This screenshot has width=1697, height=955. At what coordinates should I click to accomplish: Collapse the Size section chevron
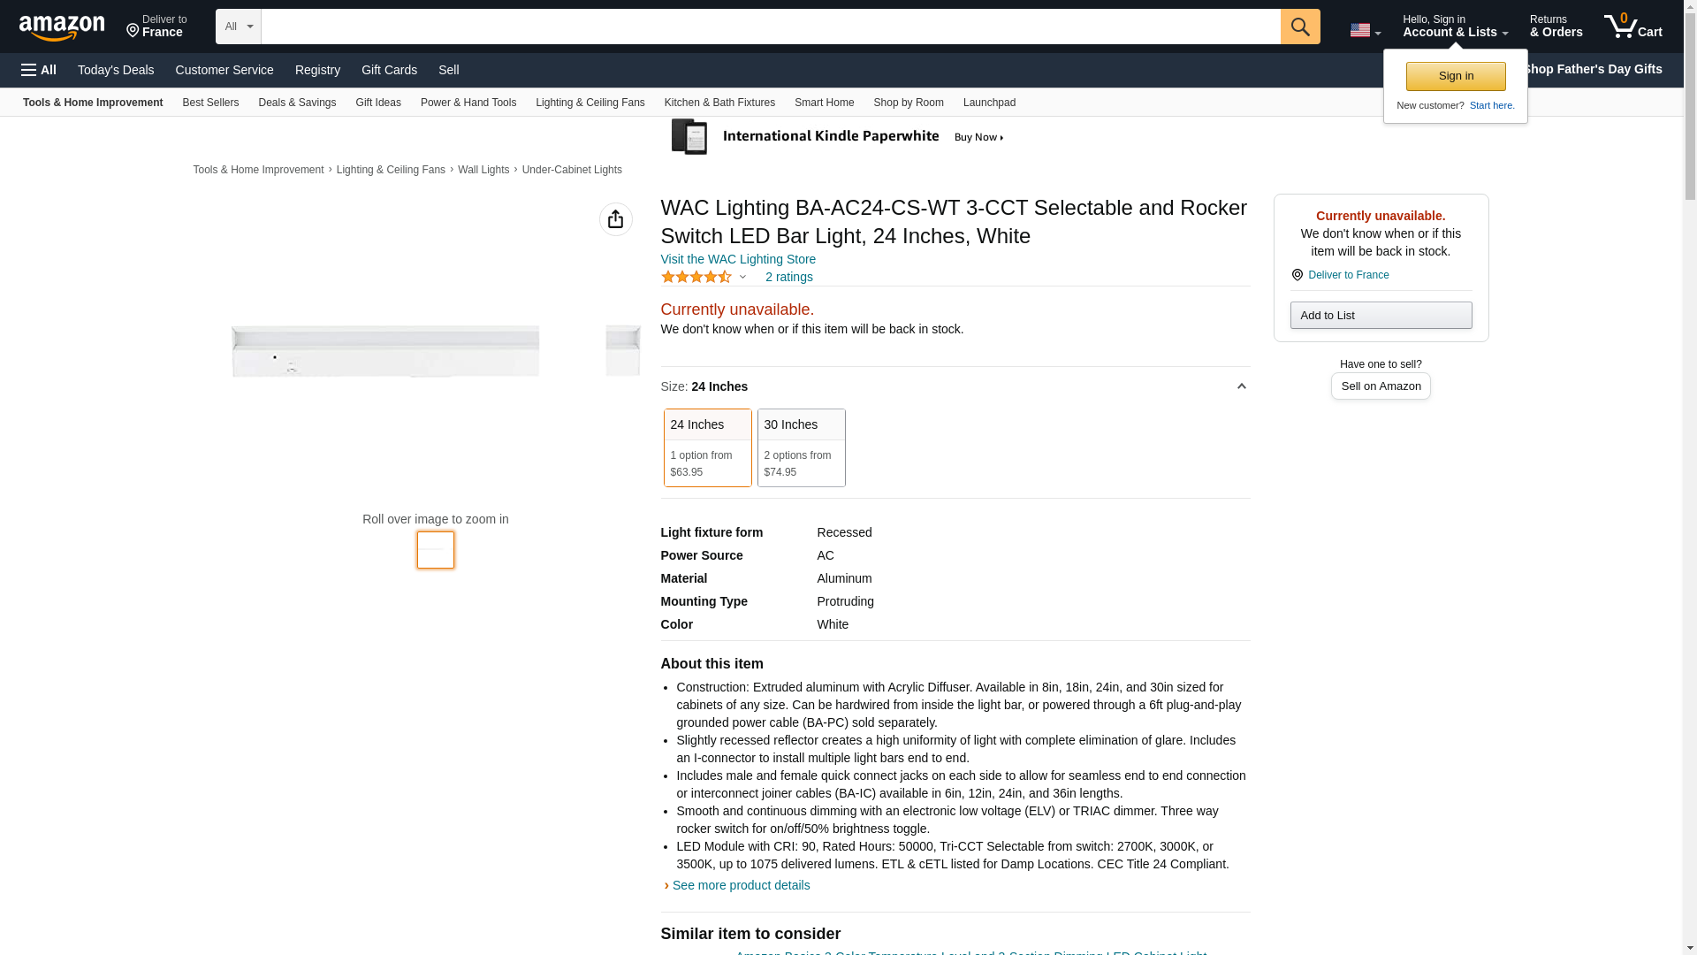[1241, 386]
